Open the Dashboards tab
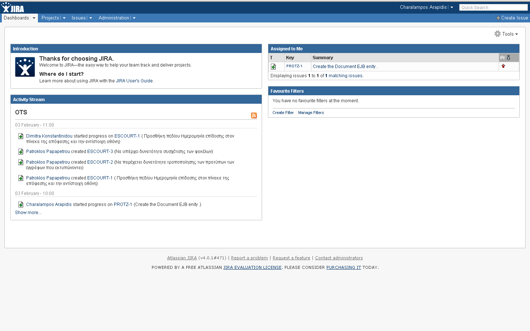Image resolution: width=530 pixels, height=331 pixels. [16, 18]
